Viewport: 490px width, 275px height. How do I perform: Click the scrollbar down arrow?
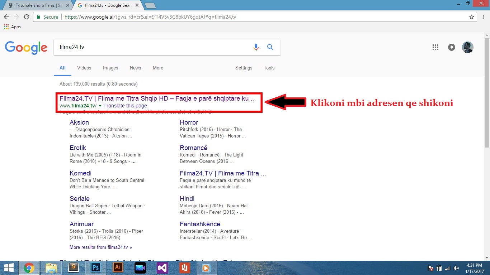pyautogui.click(x=487, y=257)
